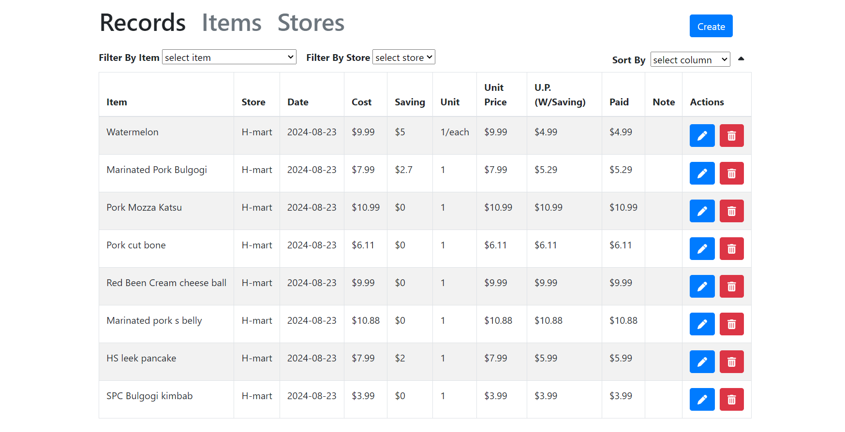Image resolution: width=845 pixels, height=432 pixels.
Task: Edit the Marinated pork s belly record
Action: pyautogui.click(x=702, y=324)
